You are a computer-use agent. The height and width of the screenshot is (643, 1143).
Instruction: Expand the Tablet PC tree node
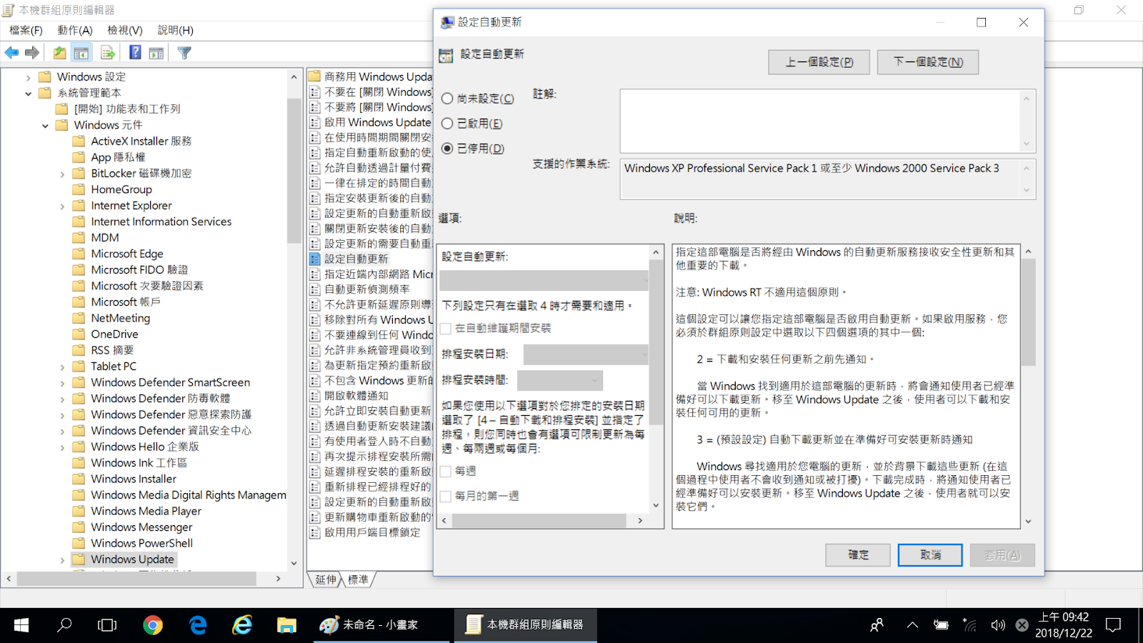pos(62,367)
